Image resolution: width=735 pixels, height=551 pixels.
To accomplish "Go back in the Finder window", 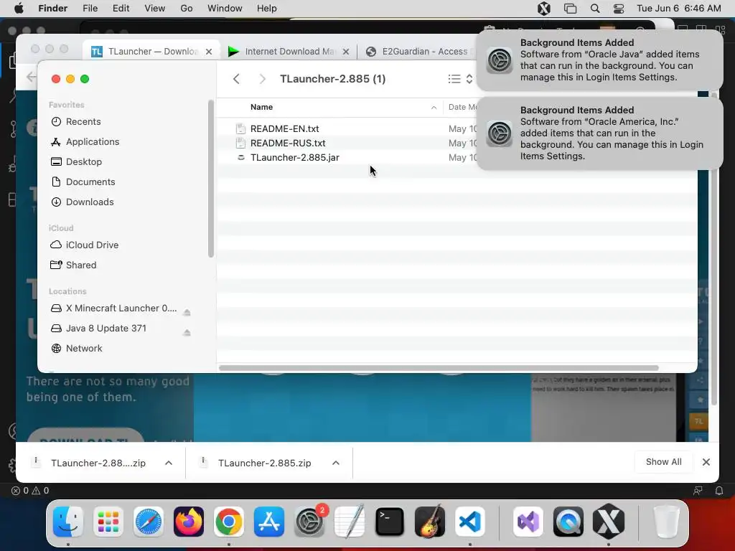I will click(x=236, y=79).
